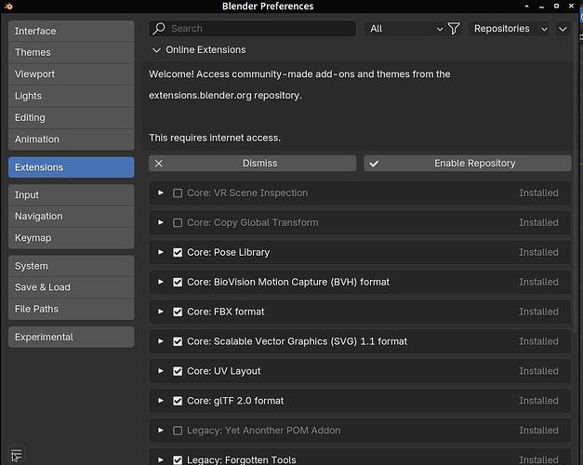The width and height of the screenshot is (583, 465).
Task: Toggle Core: Scalable Vector Graphics (SVG) checkbox
Action: click(x=178, y=341)
